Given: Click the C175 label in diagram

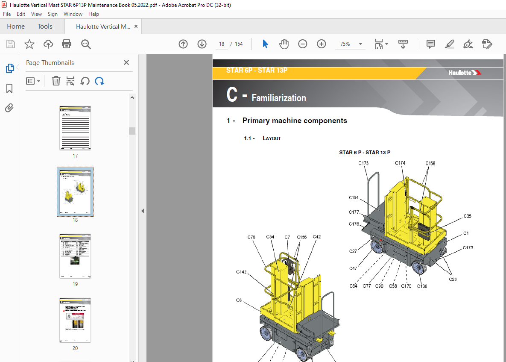Looking at the screenshot, I should point(363,163).
